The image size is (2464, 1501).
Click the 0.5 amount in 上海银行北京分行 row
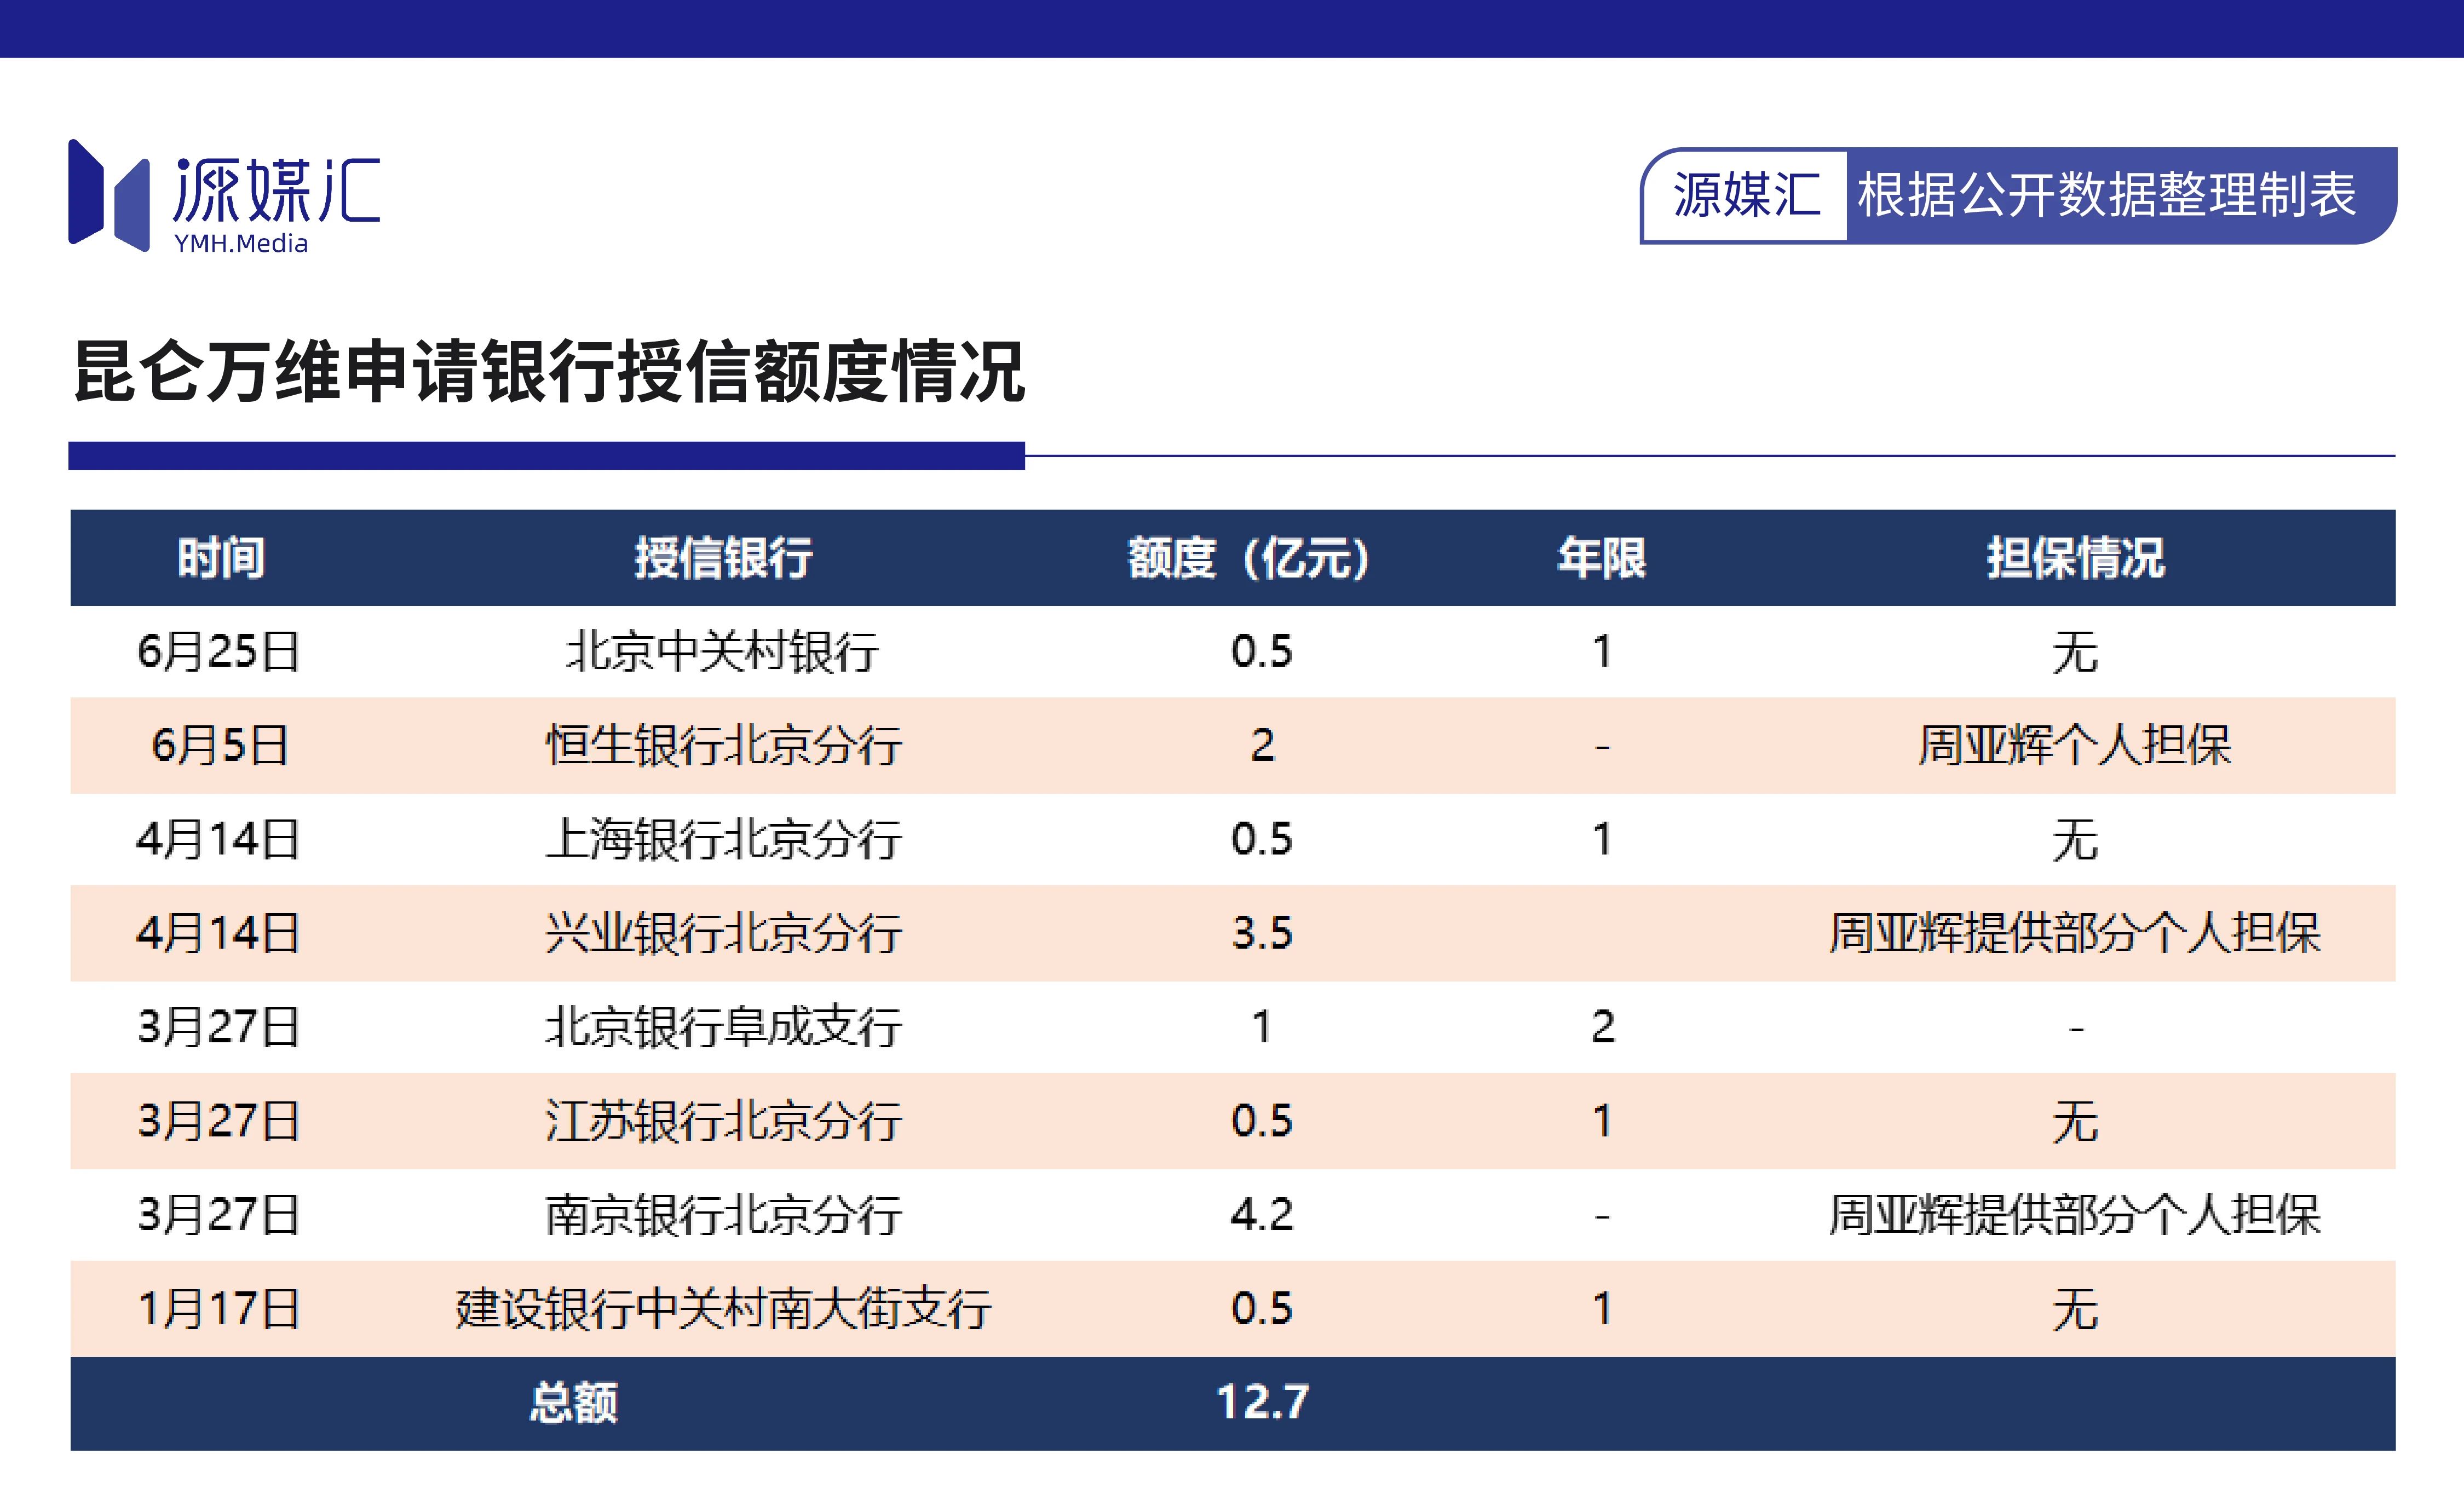(1262, 840)
